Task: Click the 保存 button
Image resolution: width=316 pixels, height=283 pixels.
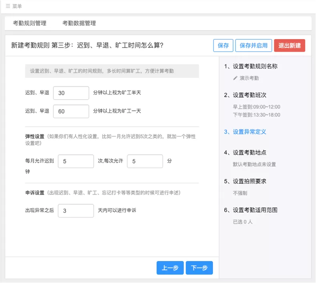Action: pyautogui.click(x=223, y=46)
